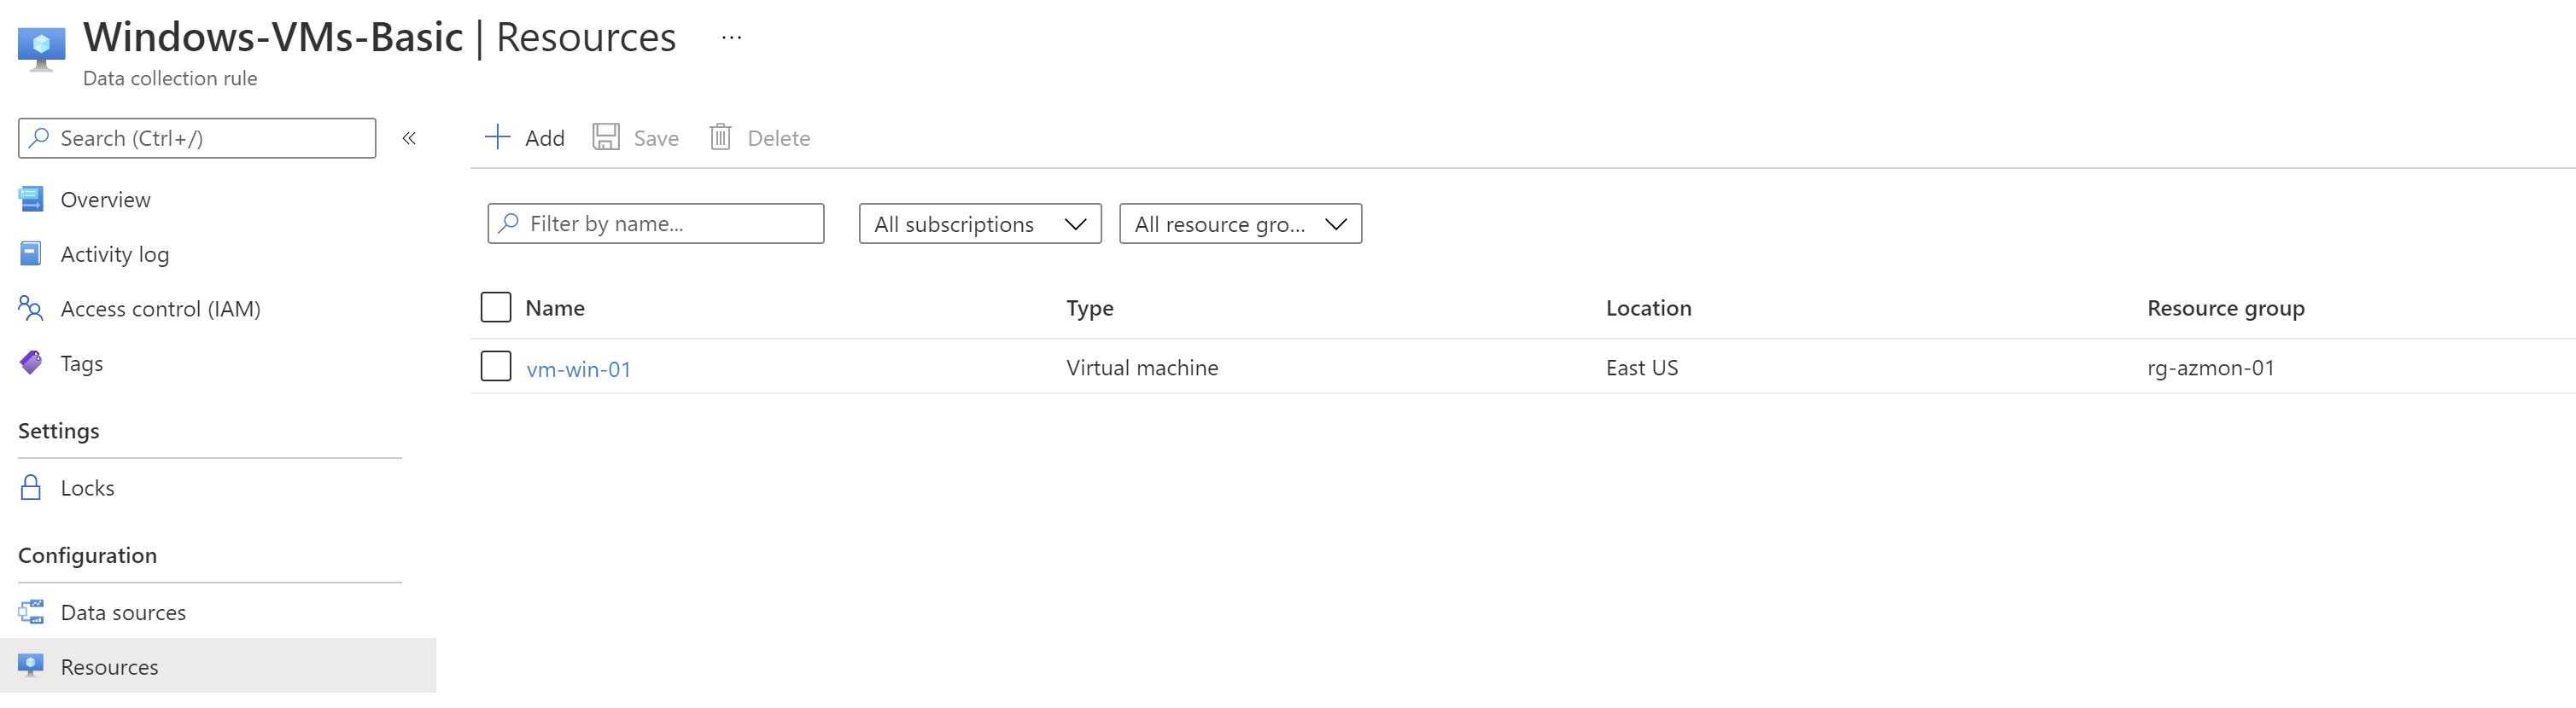Click the data collection rule header icon
The width and height of the screenshot is (2576, 708).
[42, 49]
